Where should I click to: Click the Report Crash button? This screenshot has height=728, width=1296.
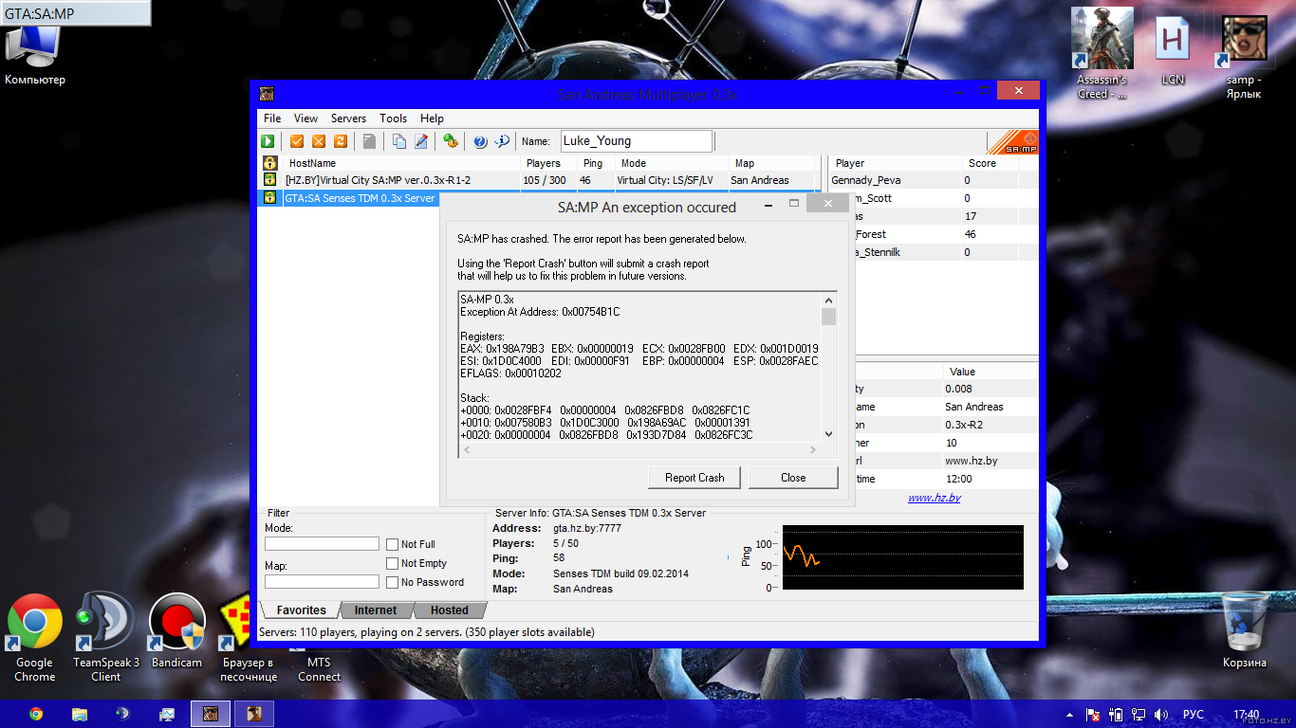[694, 478]
